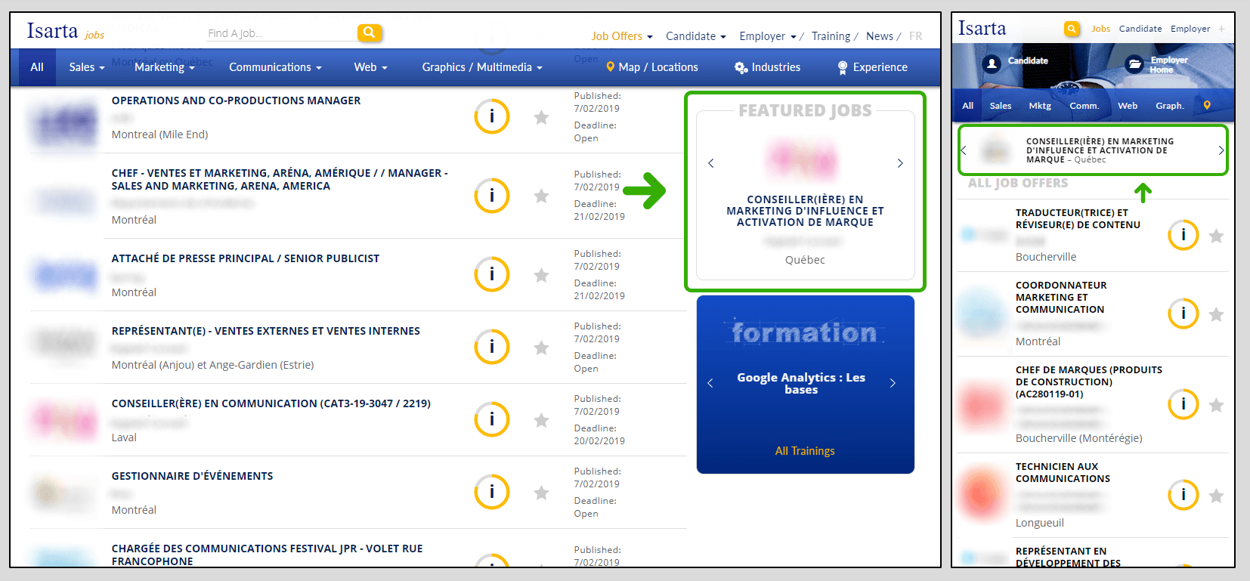Open the News menu item

pyautogui.click(x=879, y=36)
